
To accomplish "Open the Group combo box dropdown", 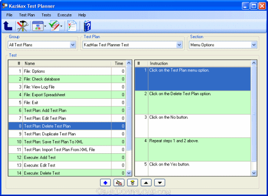I will tap(73, 45).
